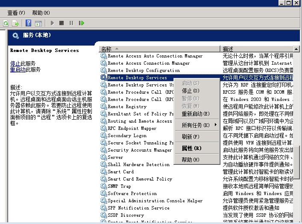Image resolution: width=302 pixels, height=224 pixels.
Task: Open 属性(R) from the context menu
Action: (x=191, y=148)
